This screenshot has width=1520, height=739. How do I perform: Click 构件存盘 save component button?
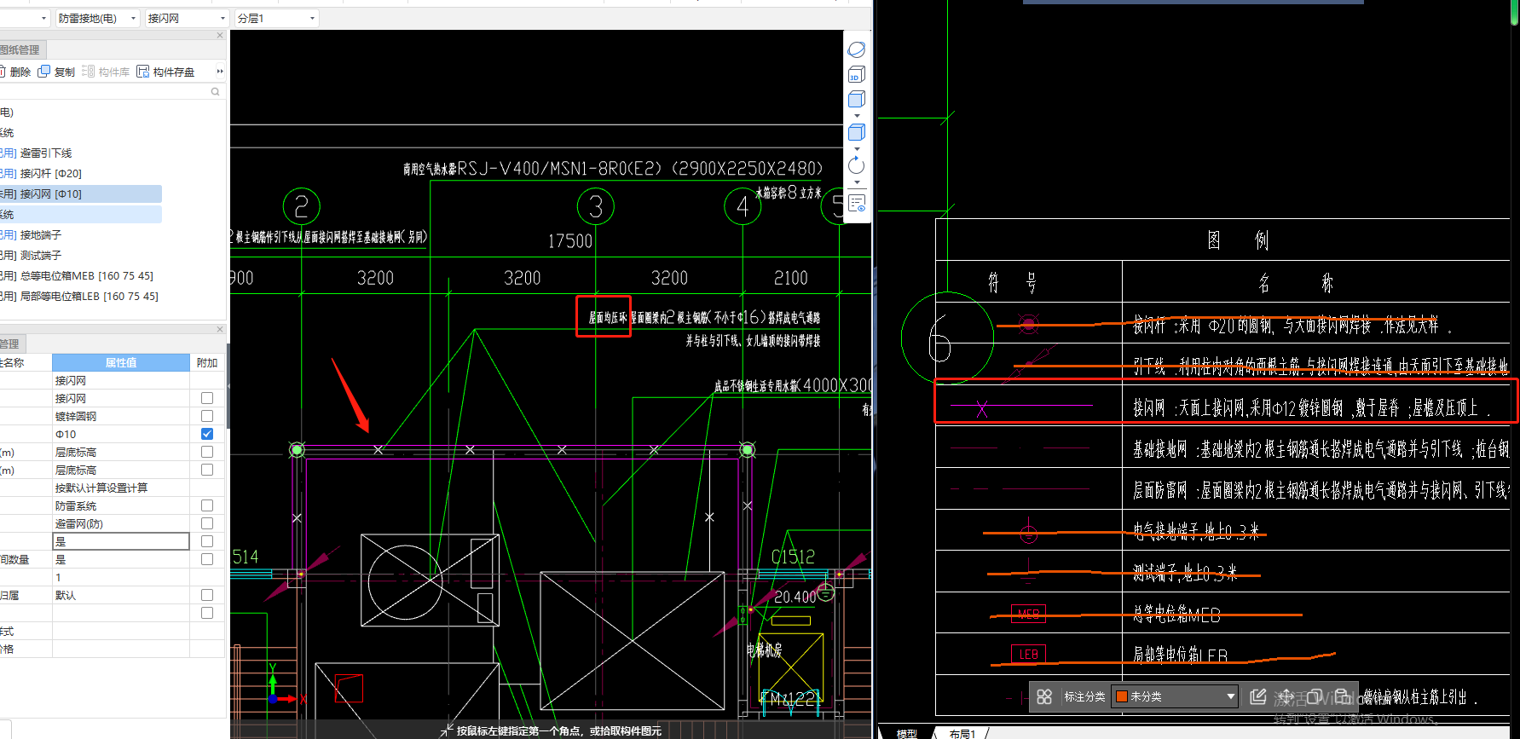click(x=165, y=72)
